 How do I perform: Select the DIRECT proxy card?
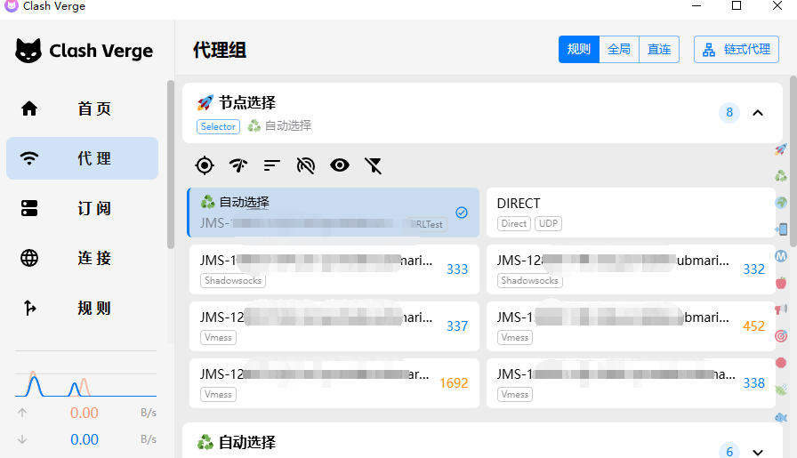[631, 213]
